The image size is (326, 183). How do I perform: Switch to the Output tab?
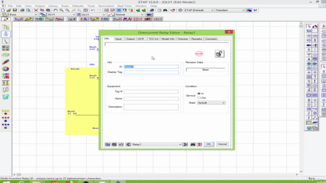(130, 39)
